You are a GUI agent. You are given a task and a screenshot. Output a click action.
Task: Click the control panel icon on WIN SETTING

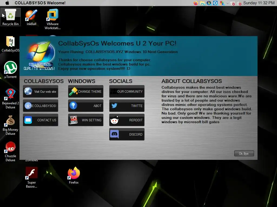pos(74,120)
